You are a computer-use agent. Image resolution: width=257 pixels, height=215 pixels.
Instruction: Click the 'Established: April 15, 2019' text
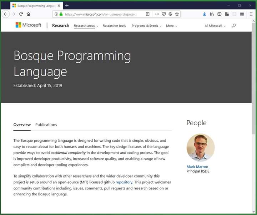[x=38, y=85]
